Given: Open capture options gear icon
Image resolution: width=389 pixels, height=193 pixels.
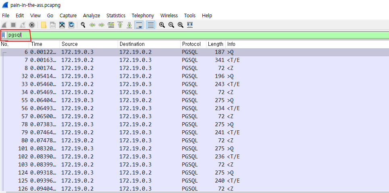Looking at the screenshot, I should [x=32, y=25].
